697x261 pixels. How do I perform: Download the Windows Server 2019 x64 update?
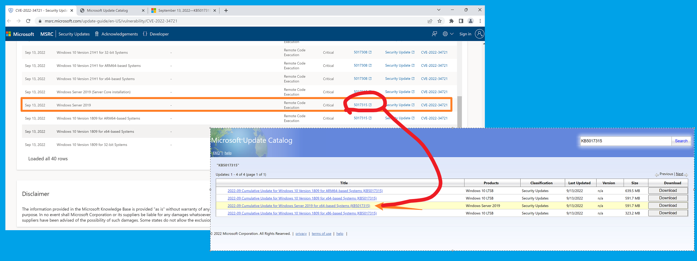(x=668, y=206)
